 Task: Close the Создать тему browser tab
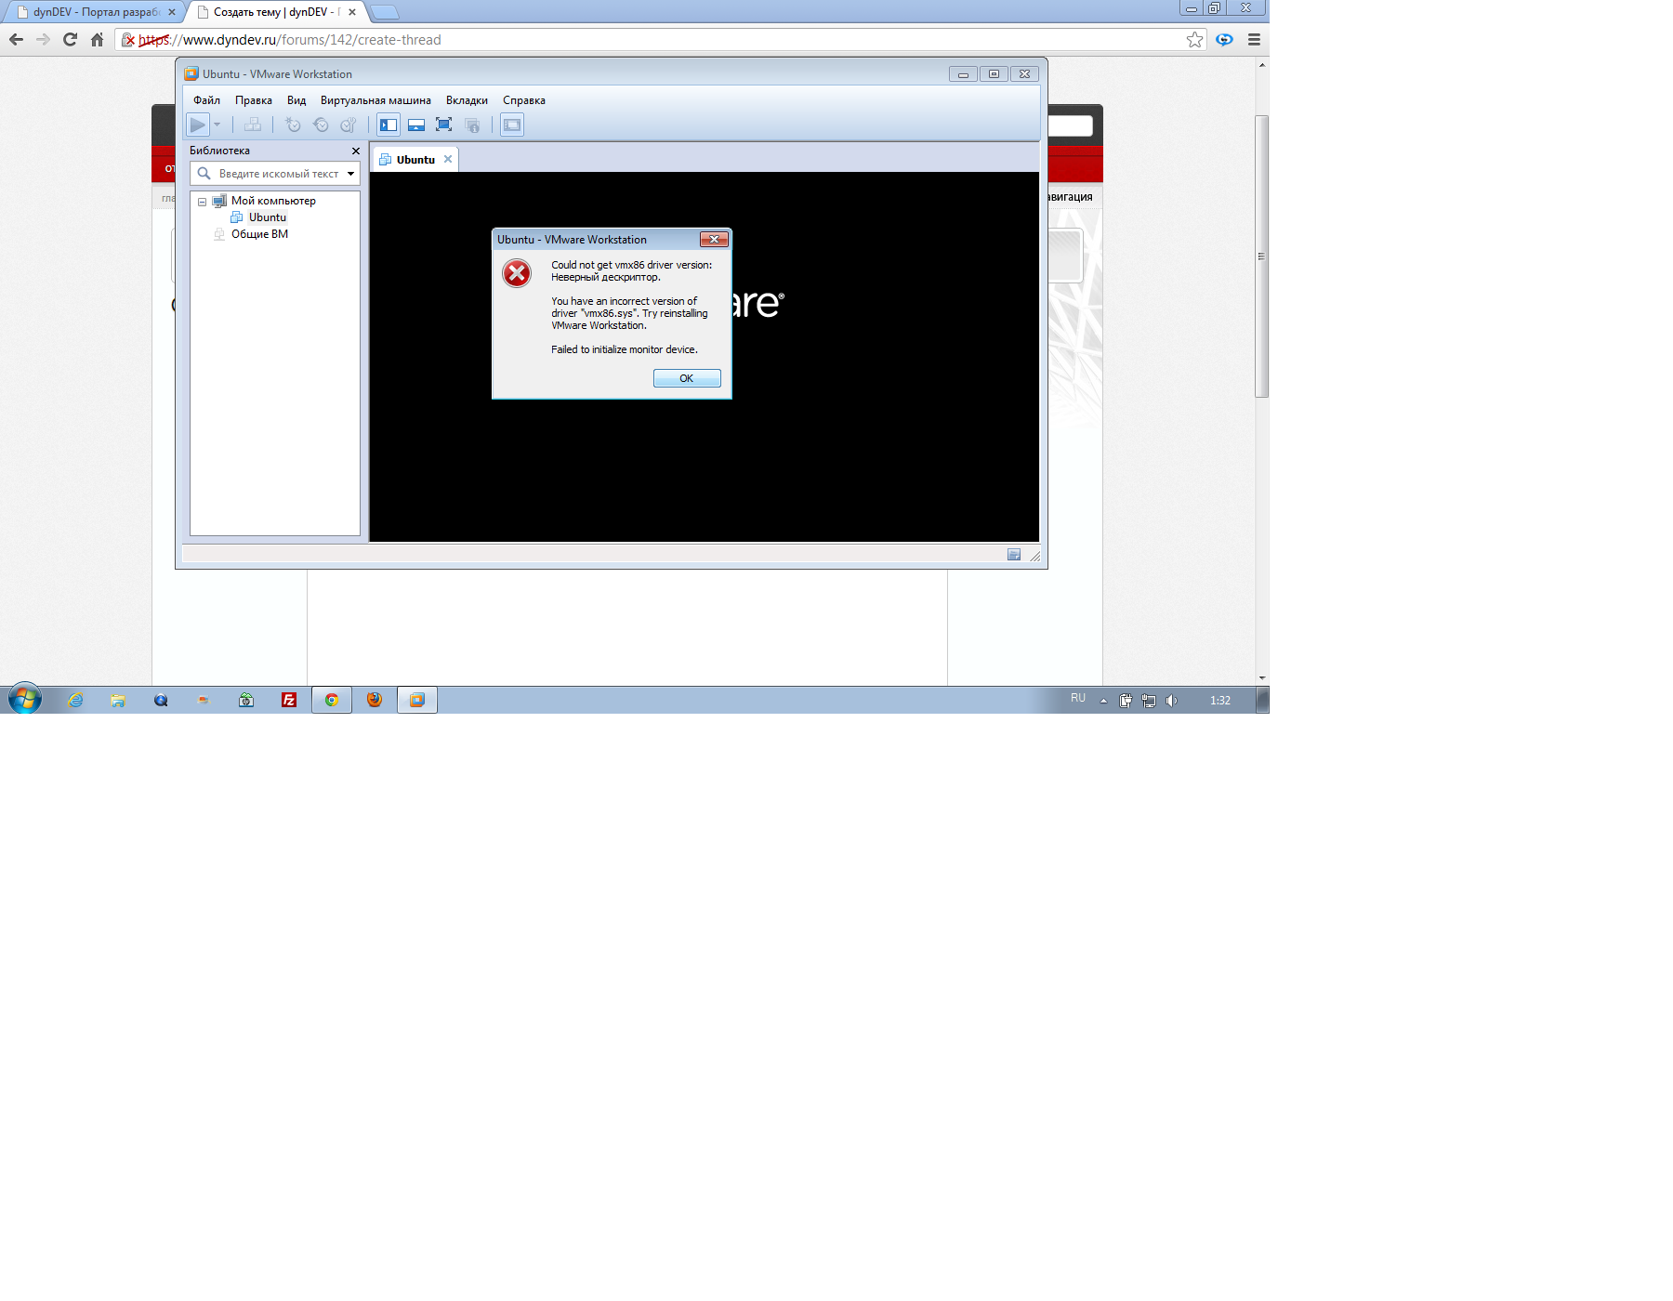point(352,12)
